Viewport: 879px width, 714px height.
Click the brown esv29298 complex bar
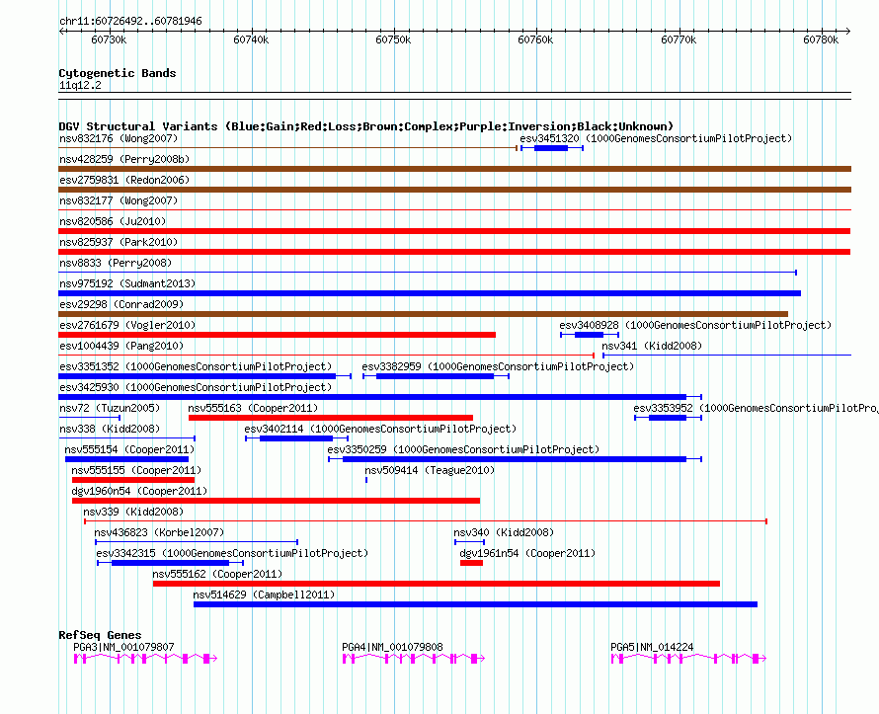click(424, 314)
